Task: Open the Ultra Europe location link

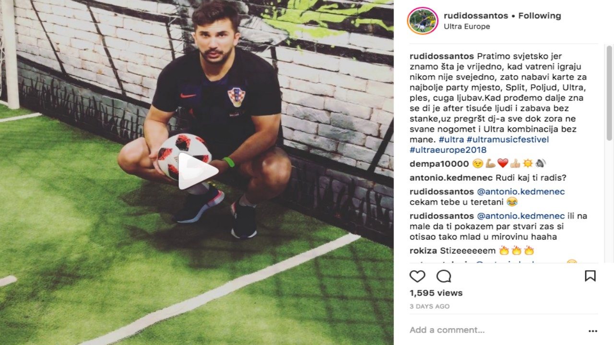Action: coord(467,27)
